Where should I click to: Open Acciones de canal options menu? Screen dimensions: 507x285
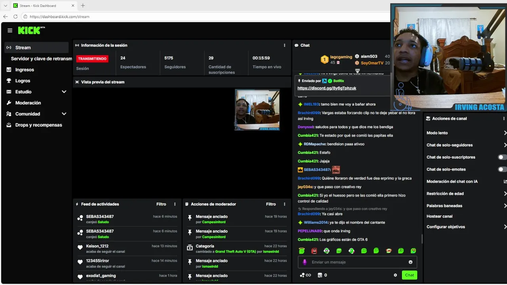tap(504, 118)
